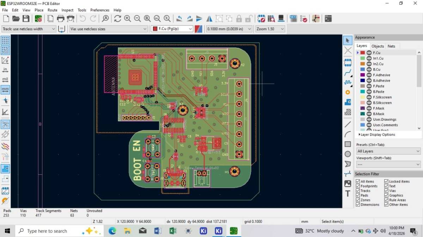The height and width of the screenshot is (237, 423).
Task: Uncheck Rule Areas in Selection Filter
Action: [386, 200]
